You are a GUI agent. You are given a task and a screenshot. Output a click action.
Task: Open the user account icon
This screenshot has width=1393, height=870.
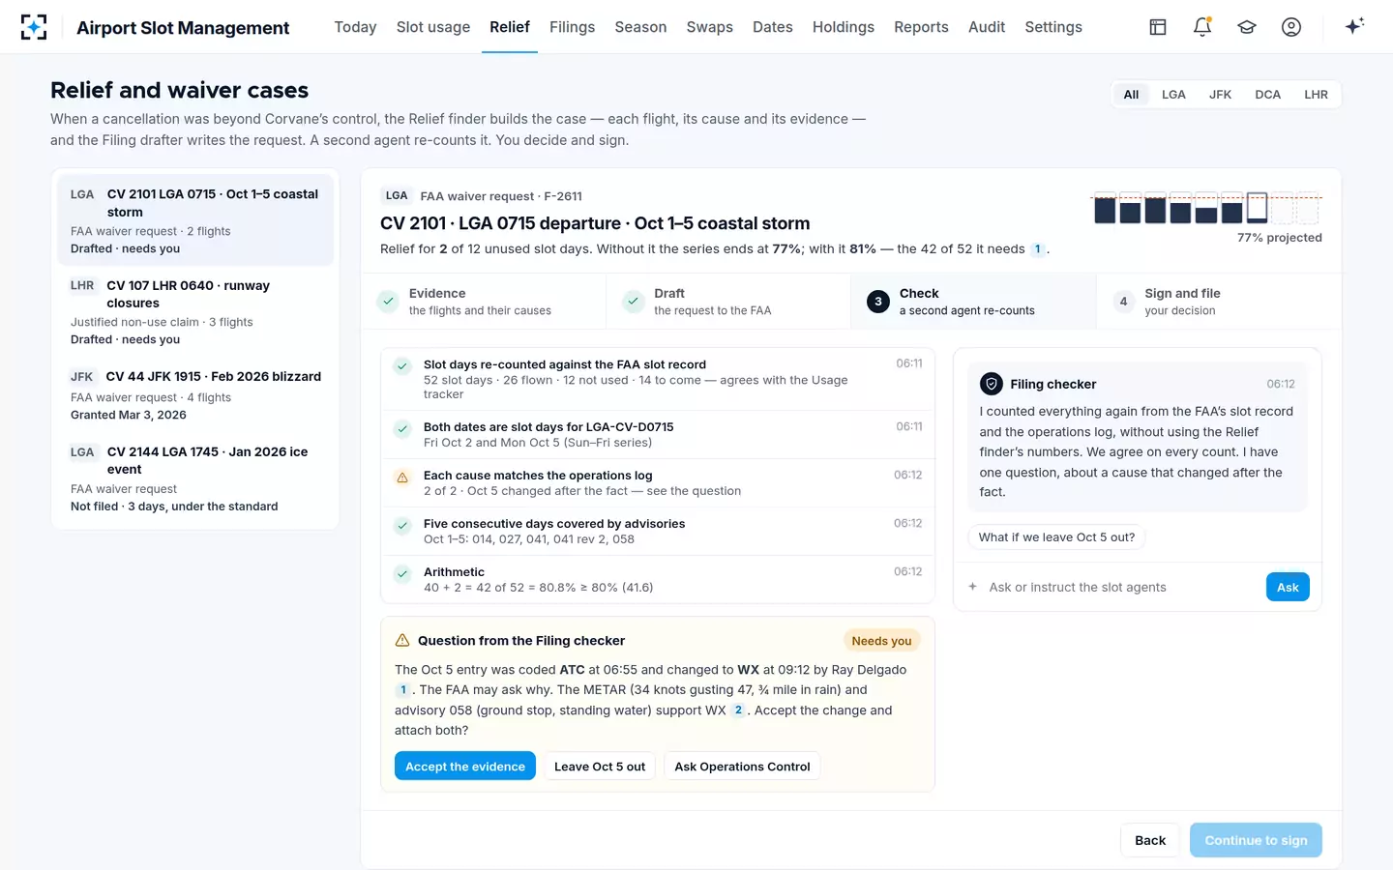[1291, 27]
